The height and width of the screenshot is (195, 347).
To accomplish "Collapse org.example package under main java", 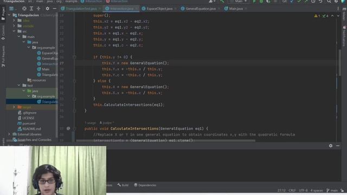I will click(29, 48).
